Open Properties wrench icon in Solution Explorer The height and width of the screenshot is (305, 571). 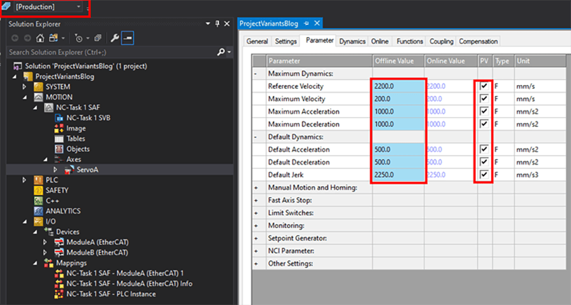point(115,38)
